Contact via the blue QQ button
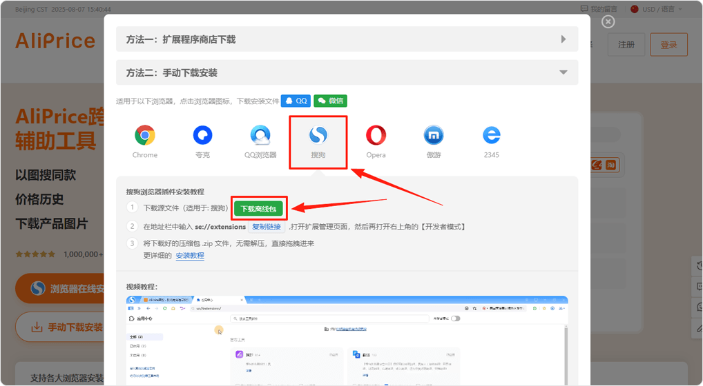703x386 pixels. [296, 101]
